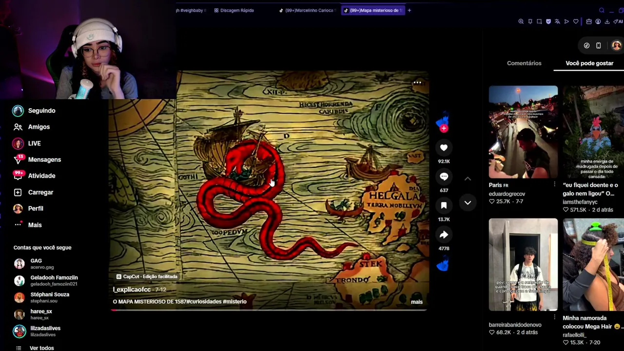
Task: Click the browser send flow icon
Action: tap(566, 21)
